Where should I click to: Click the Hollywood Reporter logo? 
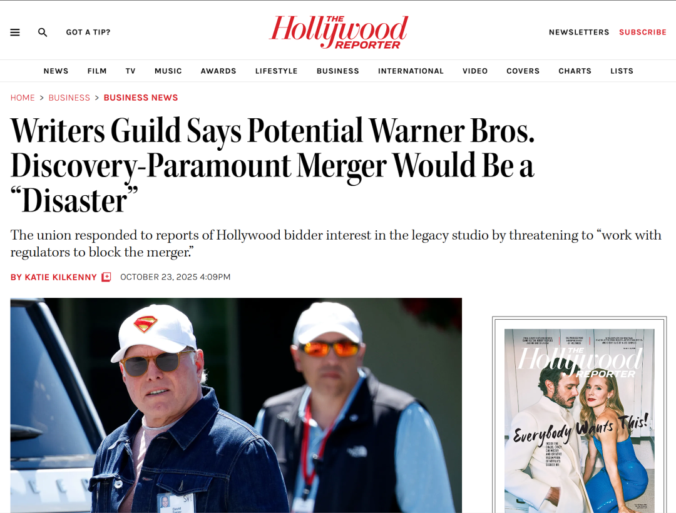point(339,33)
